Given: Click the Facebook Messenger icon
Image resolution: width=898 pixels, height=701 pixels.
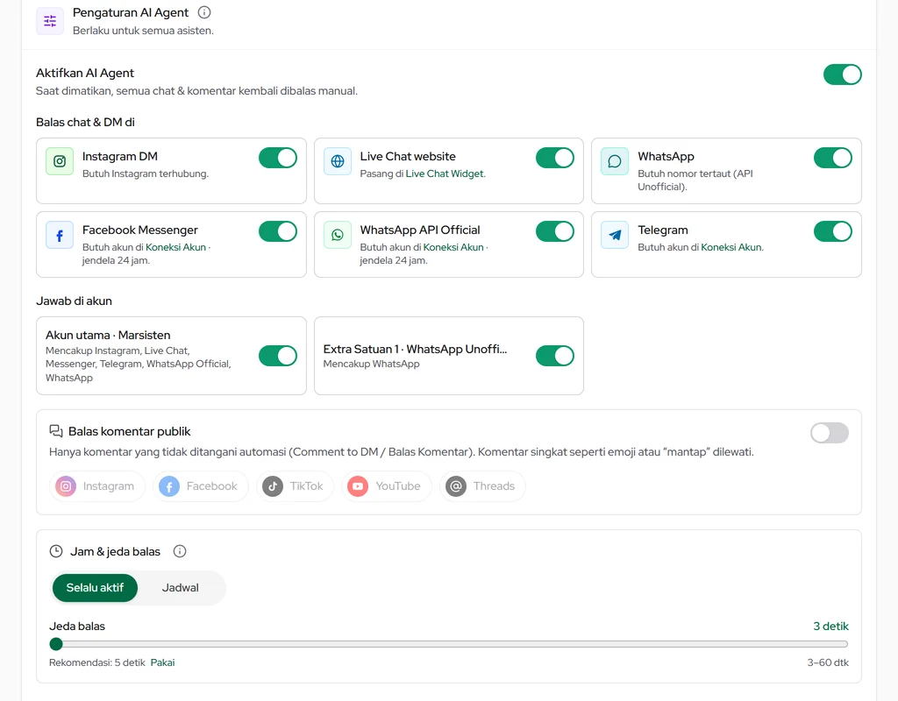Looking at the screenshot, I should (x=60, y=235).
